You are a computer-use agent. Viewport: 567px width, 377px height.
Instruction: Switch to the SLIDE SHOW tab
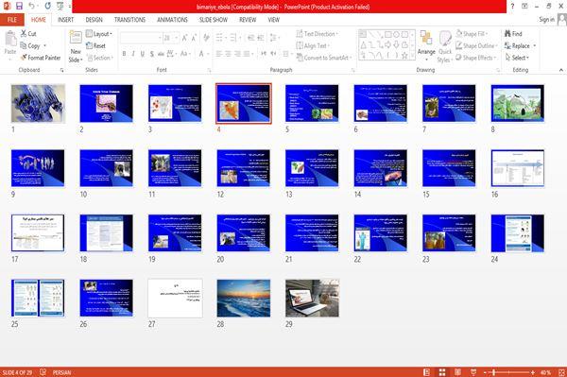[214, 20]
